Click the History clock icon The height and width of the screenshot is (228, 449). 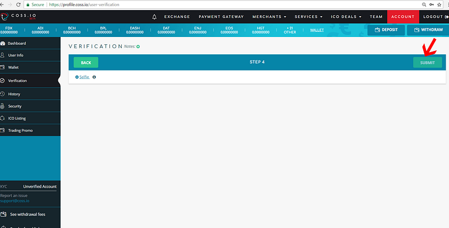tap(2, 94)
